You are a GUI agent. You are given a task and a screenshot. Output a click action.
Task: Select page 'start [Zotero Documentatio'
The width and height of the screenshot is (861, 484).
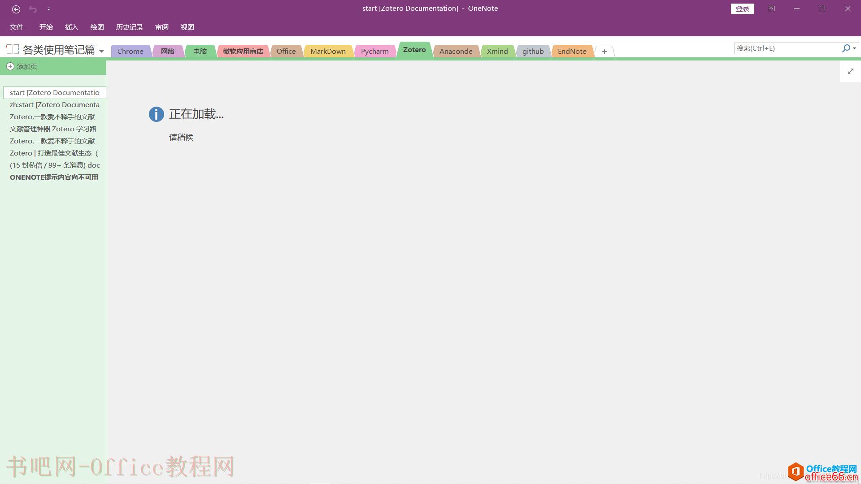[x=55, y=92]
